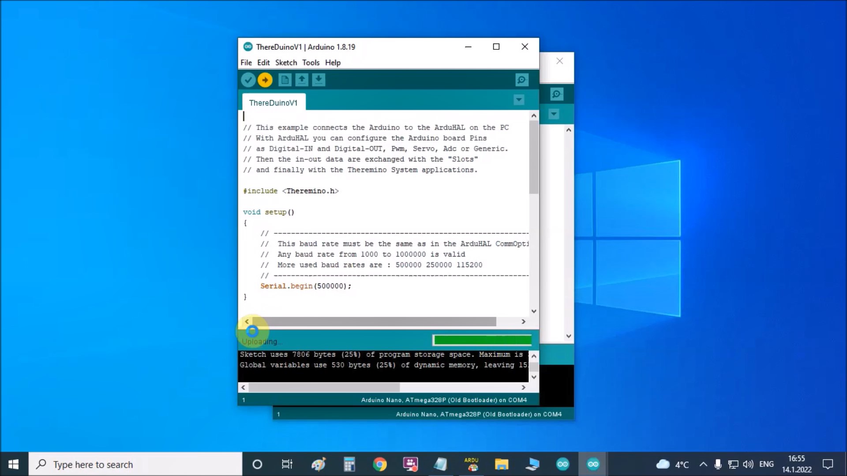Click the Verify checkmark button
The height and width of the screenshot is (476, 847).
pyautogui.click(x=248, y=80)
